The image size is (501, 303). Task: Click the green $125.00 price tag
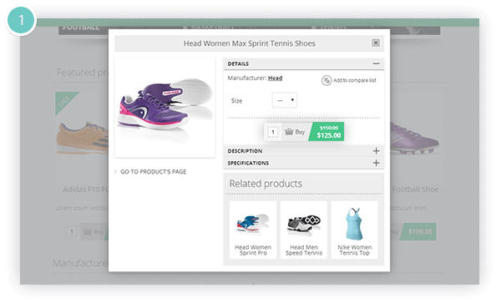(326, 132)
